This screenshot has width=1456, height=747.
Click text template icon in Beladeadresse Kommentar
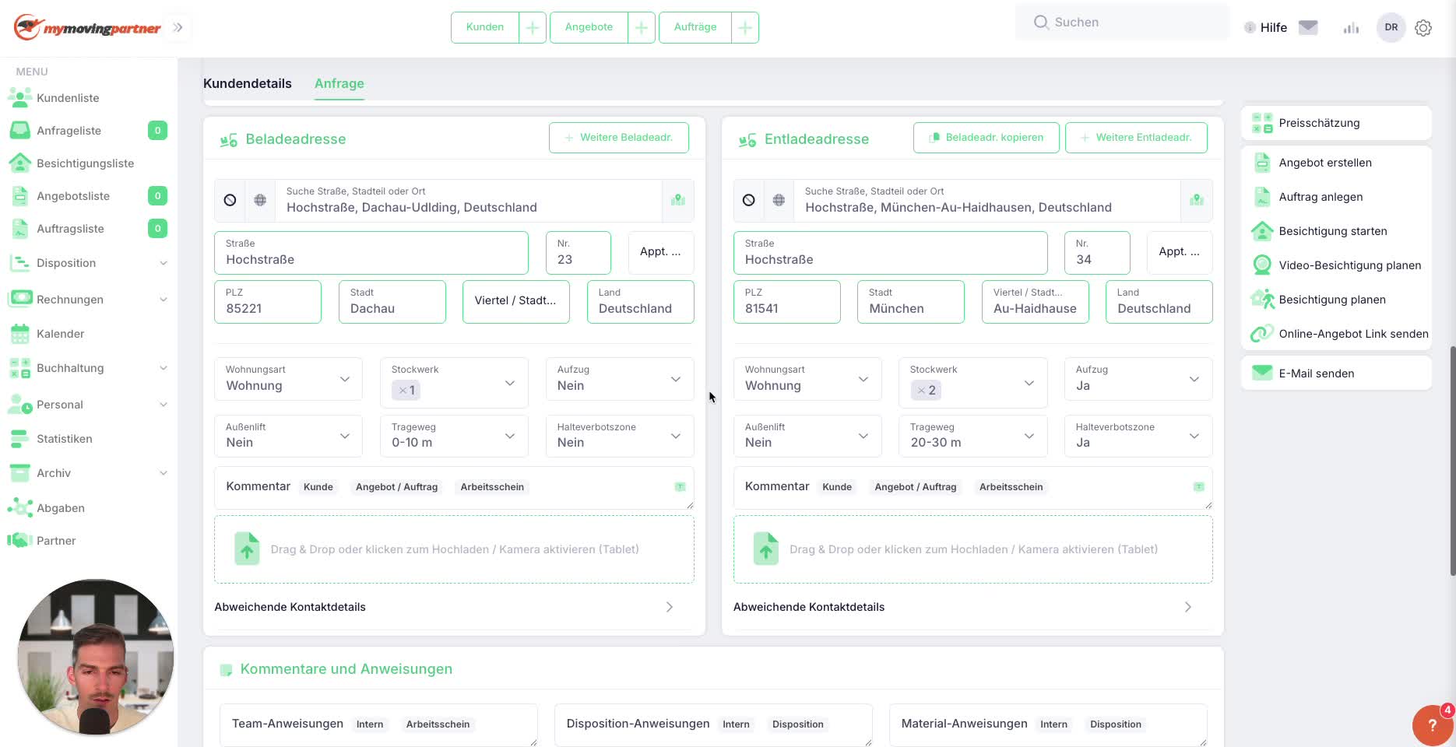click(680, 487)
